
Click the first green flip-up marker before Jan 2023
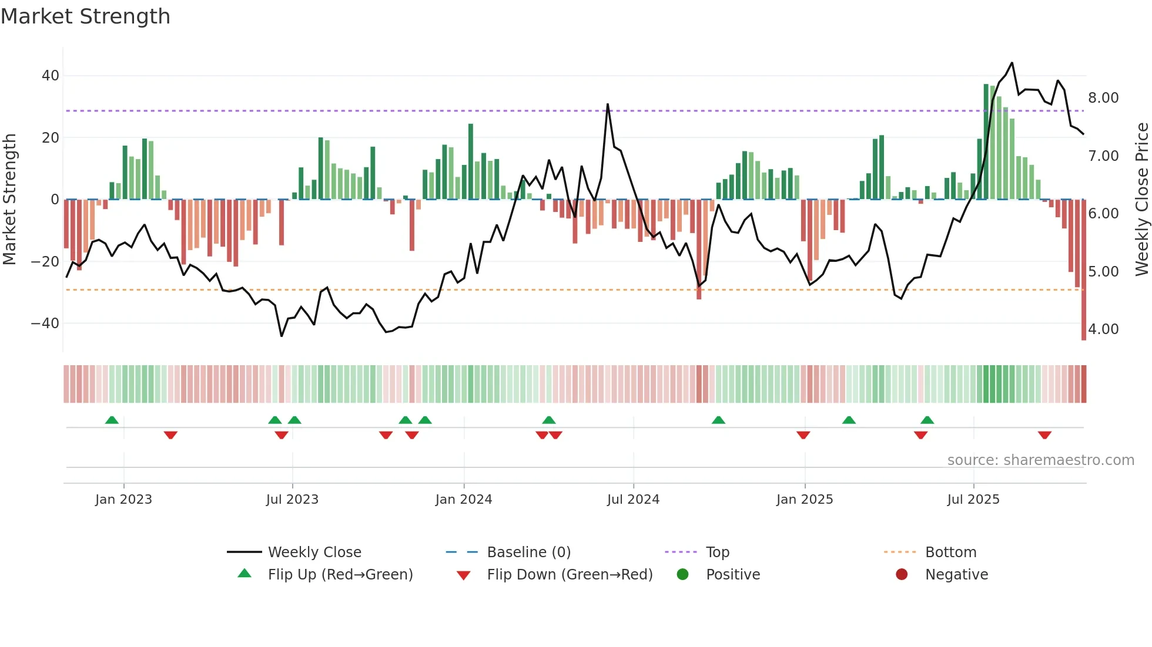(112, 420)
